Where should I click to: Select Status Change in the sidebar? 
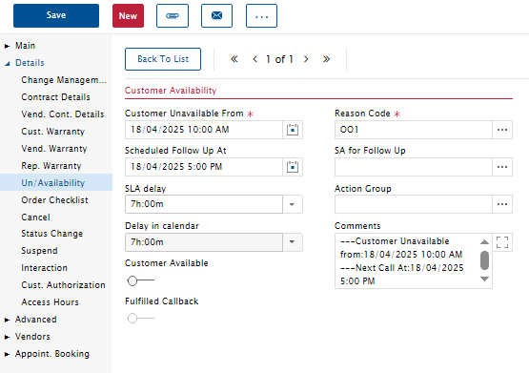coord(52,234)
